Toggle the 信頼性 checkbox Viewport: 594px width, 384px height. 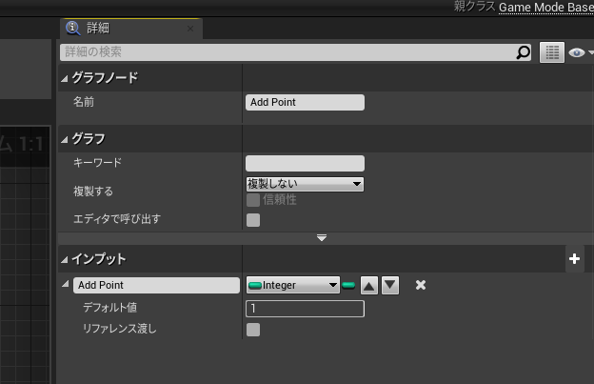click(253, 200)
